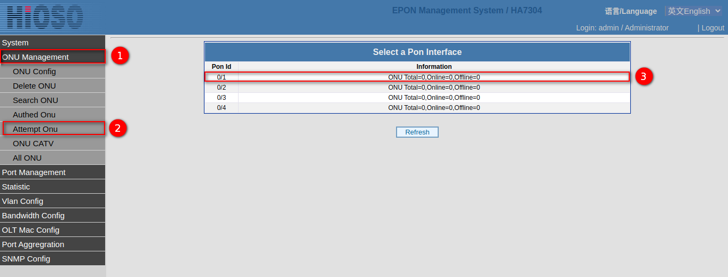
Task: Expand Port Management section
Action: tap(34, 172)
